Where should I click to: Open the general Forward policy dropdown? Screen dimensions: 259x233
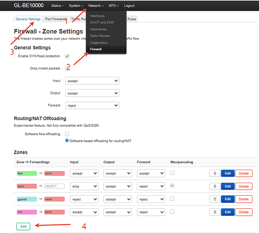tap(92, 105)
